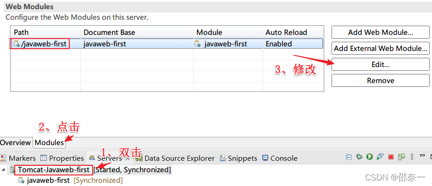Click the web module icon in Module column
Image resolution: width=432 pixels, height=186 pixels.
198,44
